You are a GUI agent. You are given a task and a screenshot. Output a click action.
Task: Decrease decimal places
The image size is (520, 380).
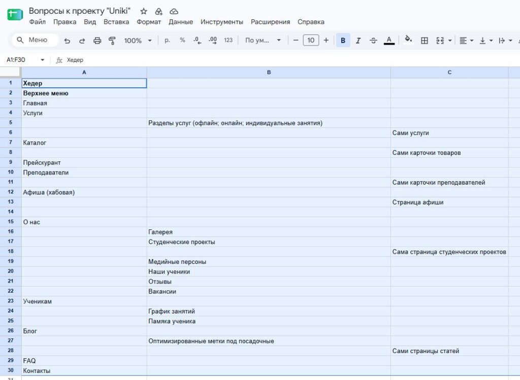198,41
